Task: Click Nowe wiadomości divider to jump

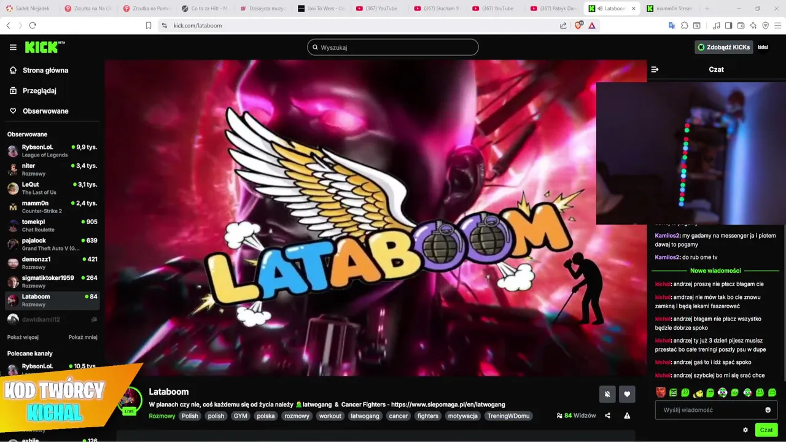Action: tap(715, 270)
